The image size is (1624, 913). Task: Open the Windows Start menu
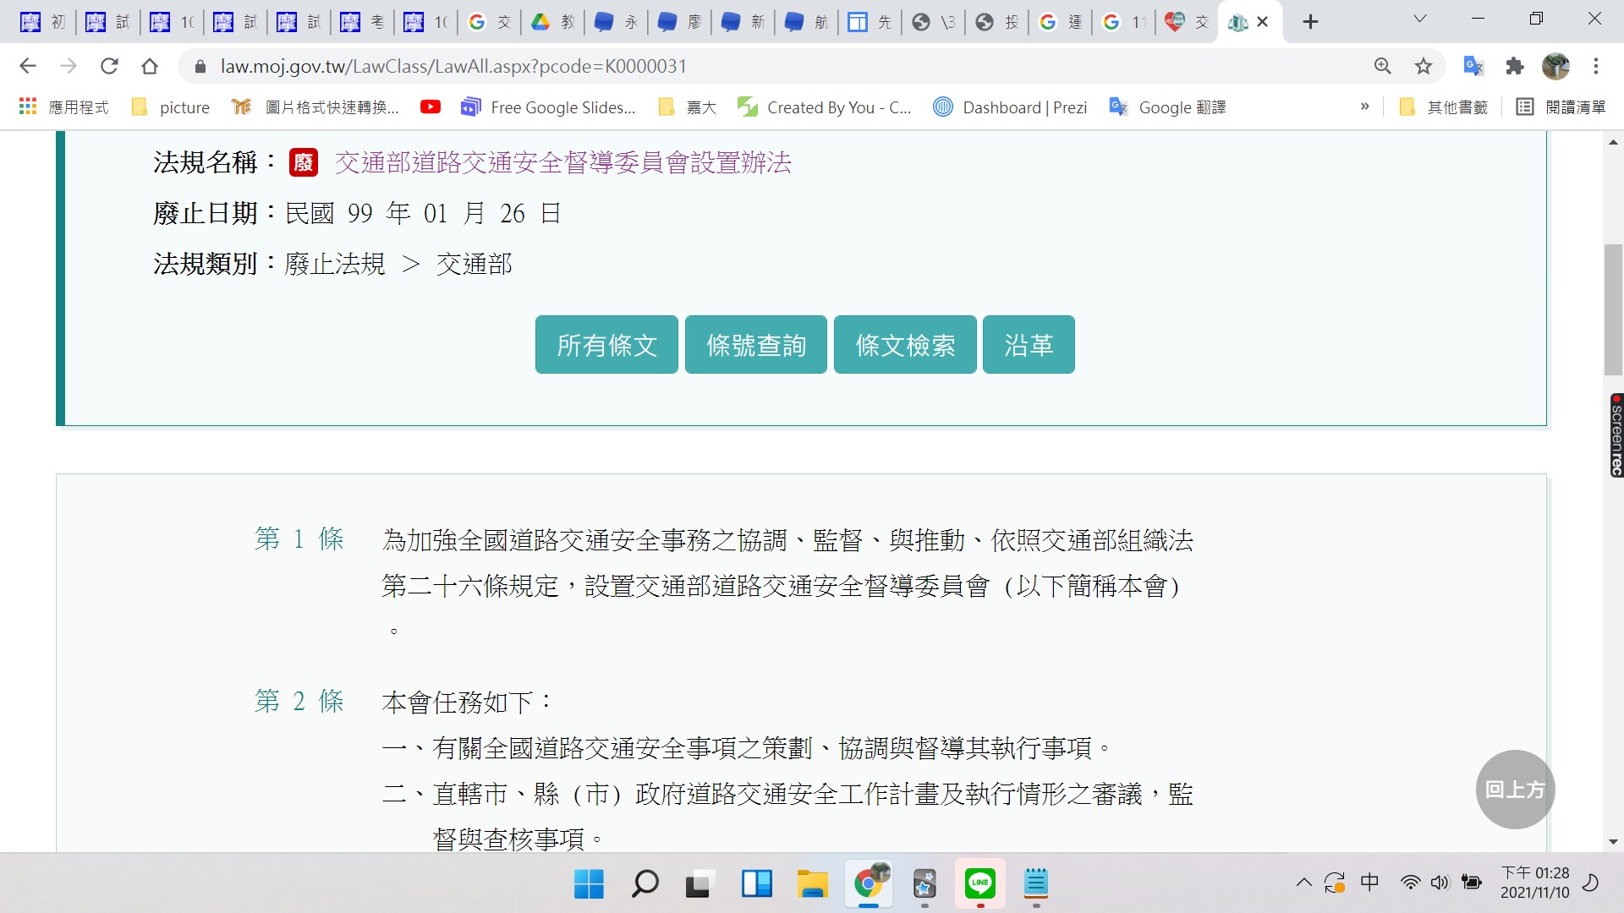589,883
